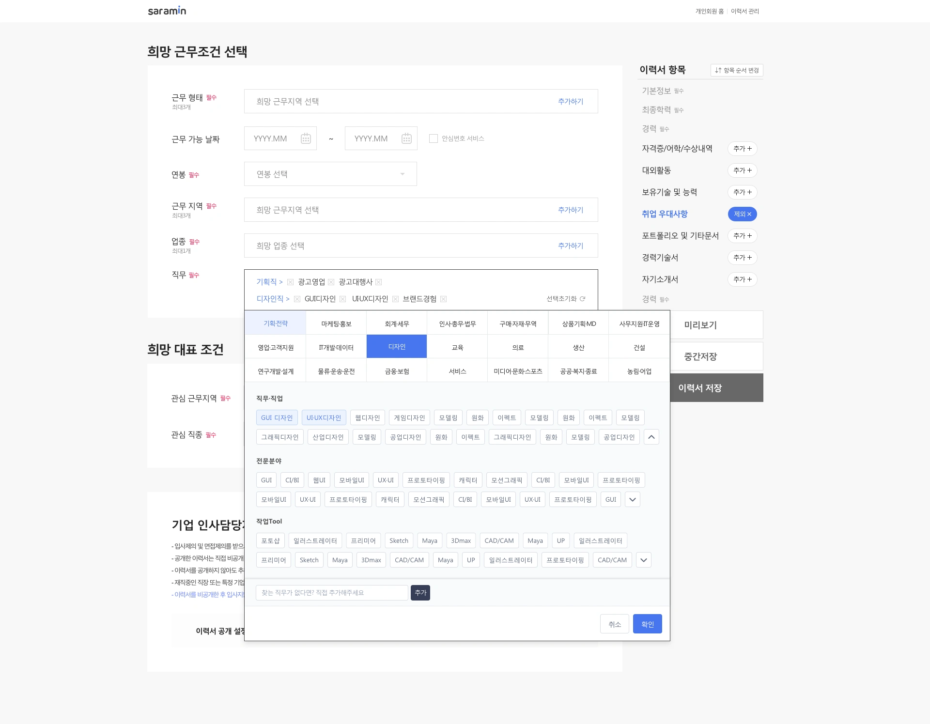Select the 회계·세무 category tab
This screenshot has width=930, height=724.
397,323
